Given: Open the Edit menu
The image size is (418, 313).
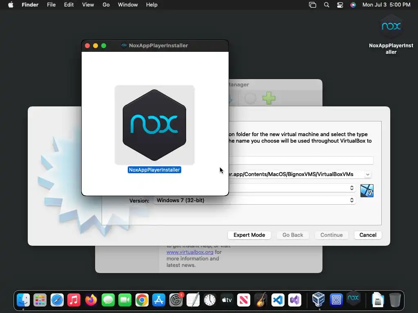Looking at the screenshot, I should click(69, 5).
